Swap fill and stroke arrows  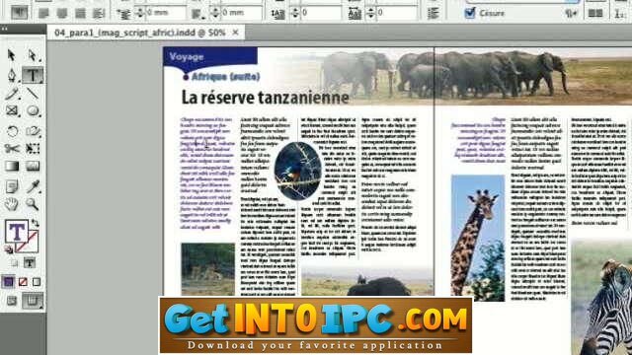tap(36, 223)
